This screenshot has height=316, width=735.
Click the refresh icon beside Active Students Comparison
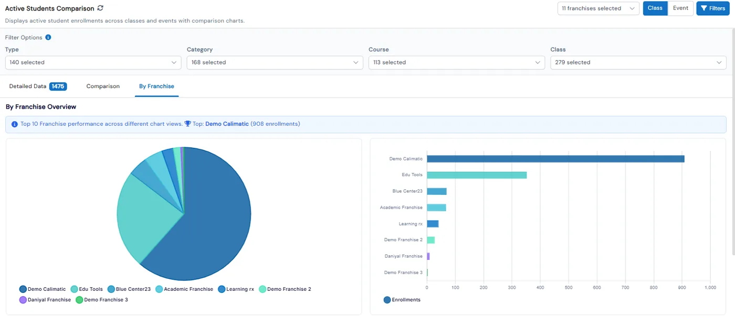(100, 8)
